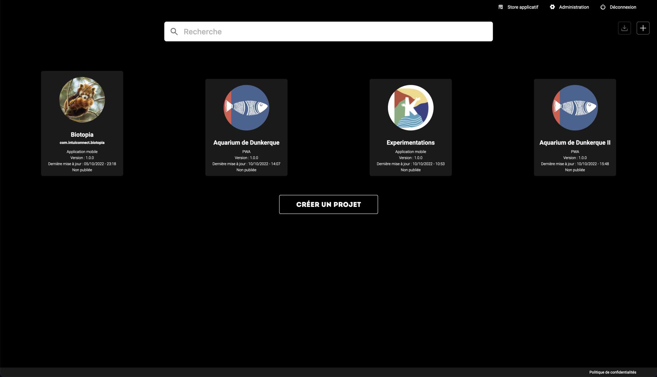The image size is (657, 377).
Task: Select the Biotopia project title
Action: [82, 135]
